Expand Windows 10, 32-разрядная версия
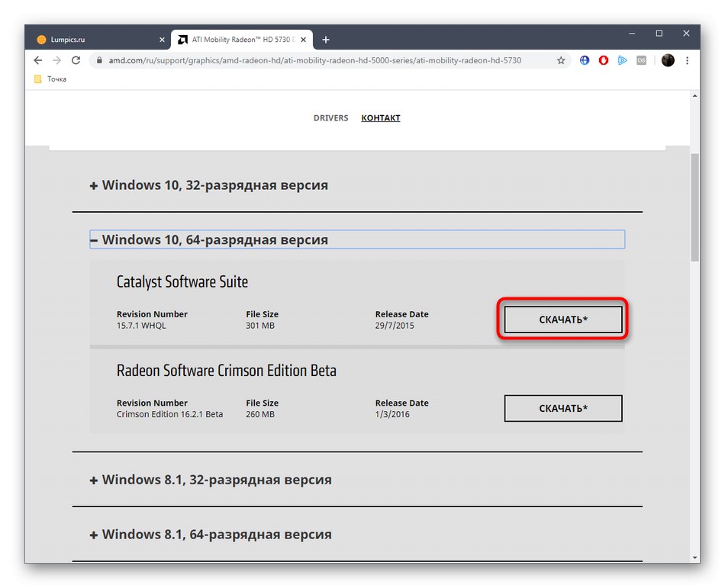725x588 pixels. tap(208, 185)
